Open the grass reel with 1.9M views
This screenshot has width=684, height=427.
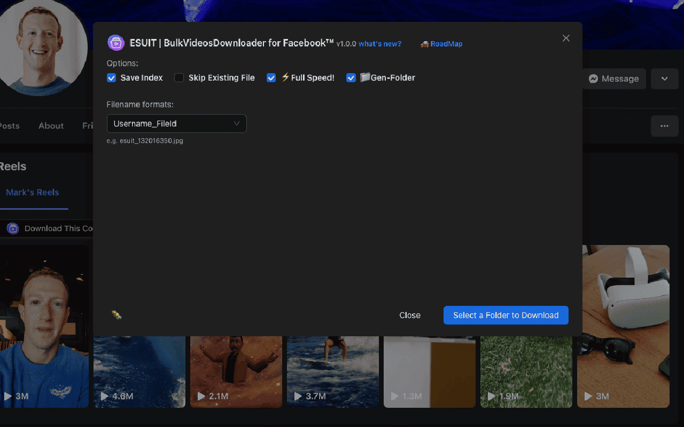(526, 372)
